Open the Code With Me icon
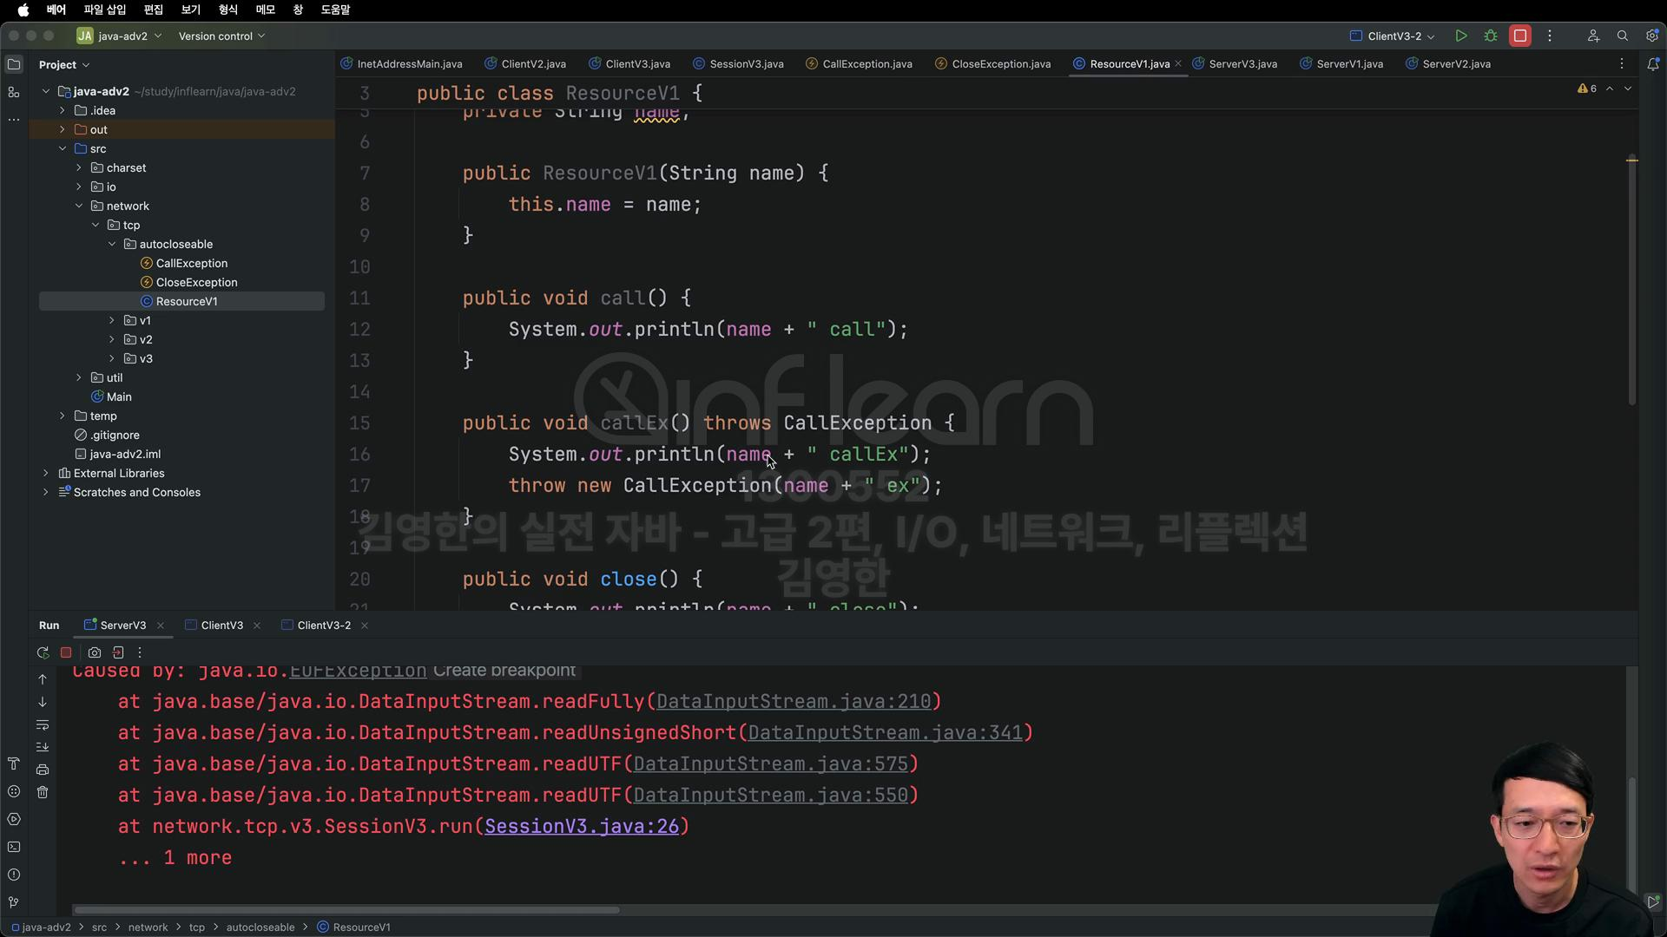The image size is (1667, 937). pyautogui.click(x=1593, y=36)
